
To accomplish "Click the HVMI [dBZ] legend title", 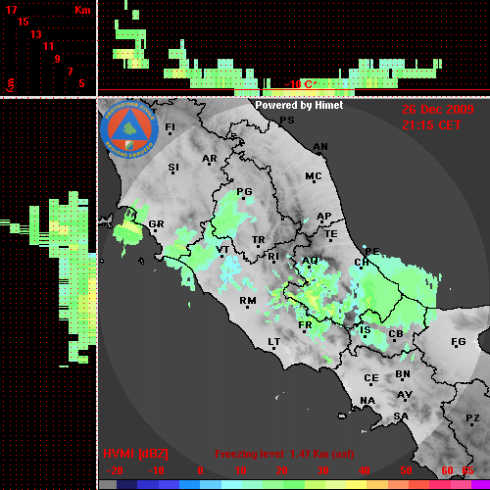I will pos(135,454).
